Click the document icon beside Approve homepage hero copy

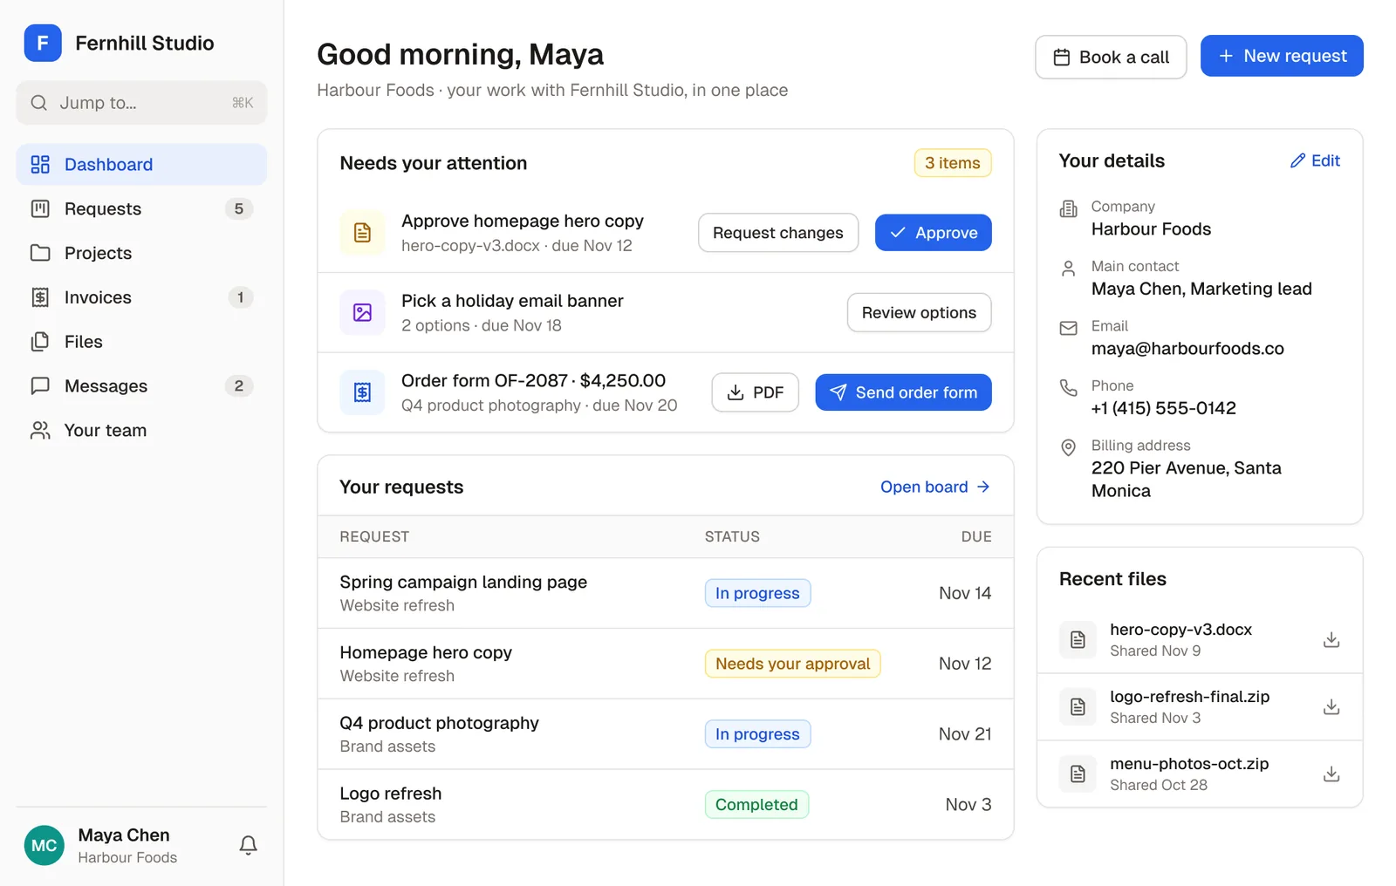tap(362, 233)
